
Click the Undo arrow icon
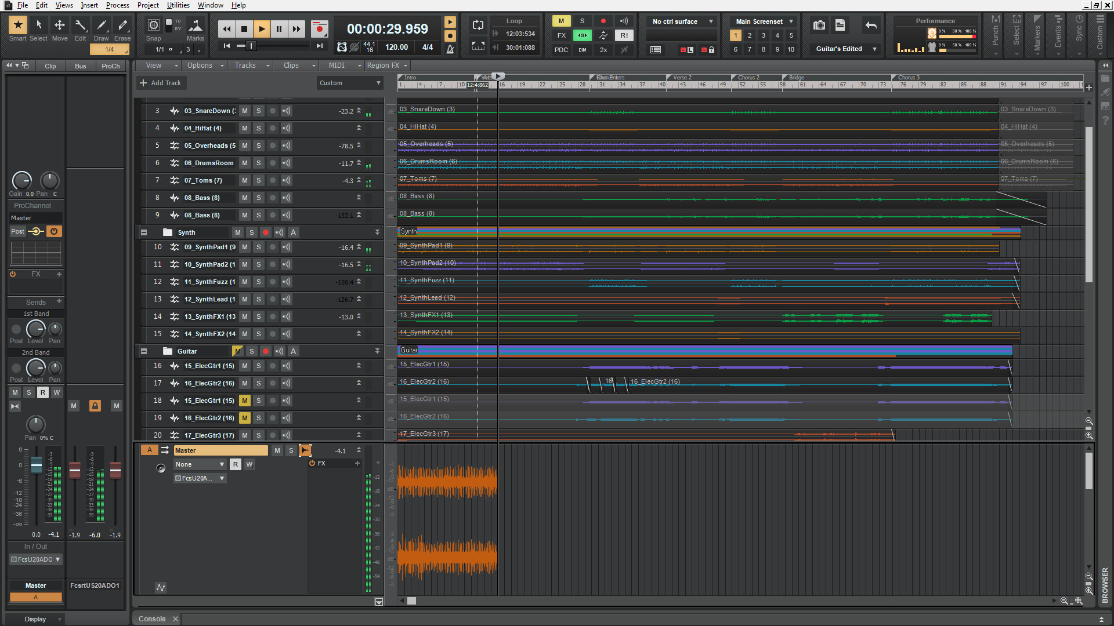click(x=871, y=25)
